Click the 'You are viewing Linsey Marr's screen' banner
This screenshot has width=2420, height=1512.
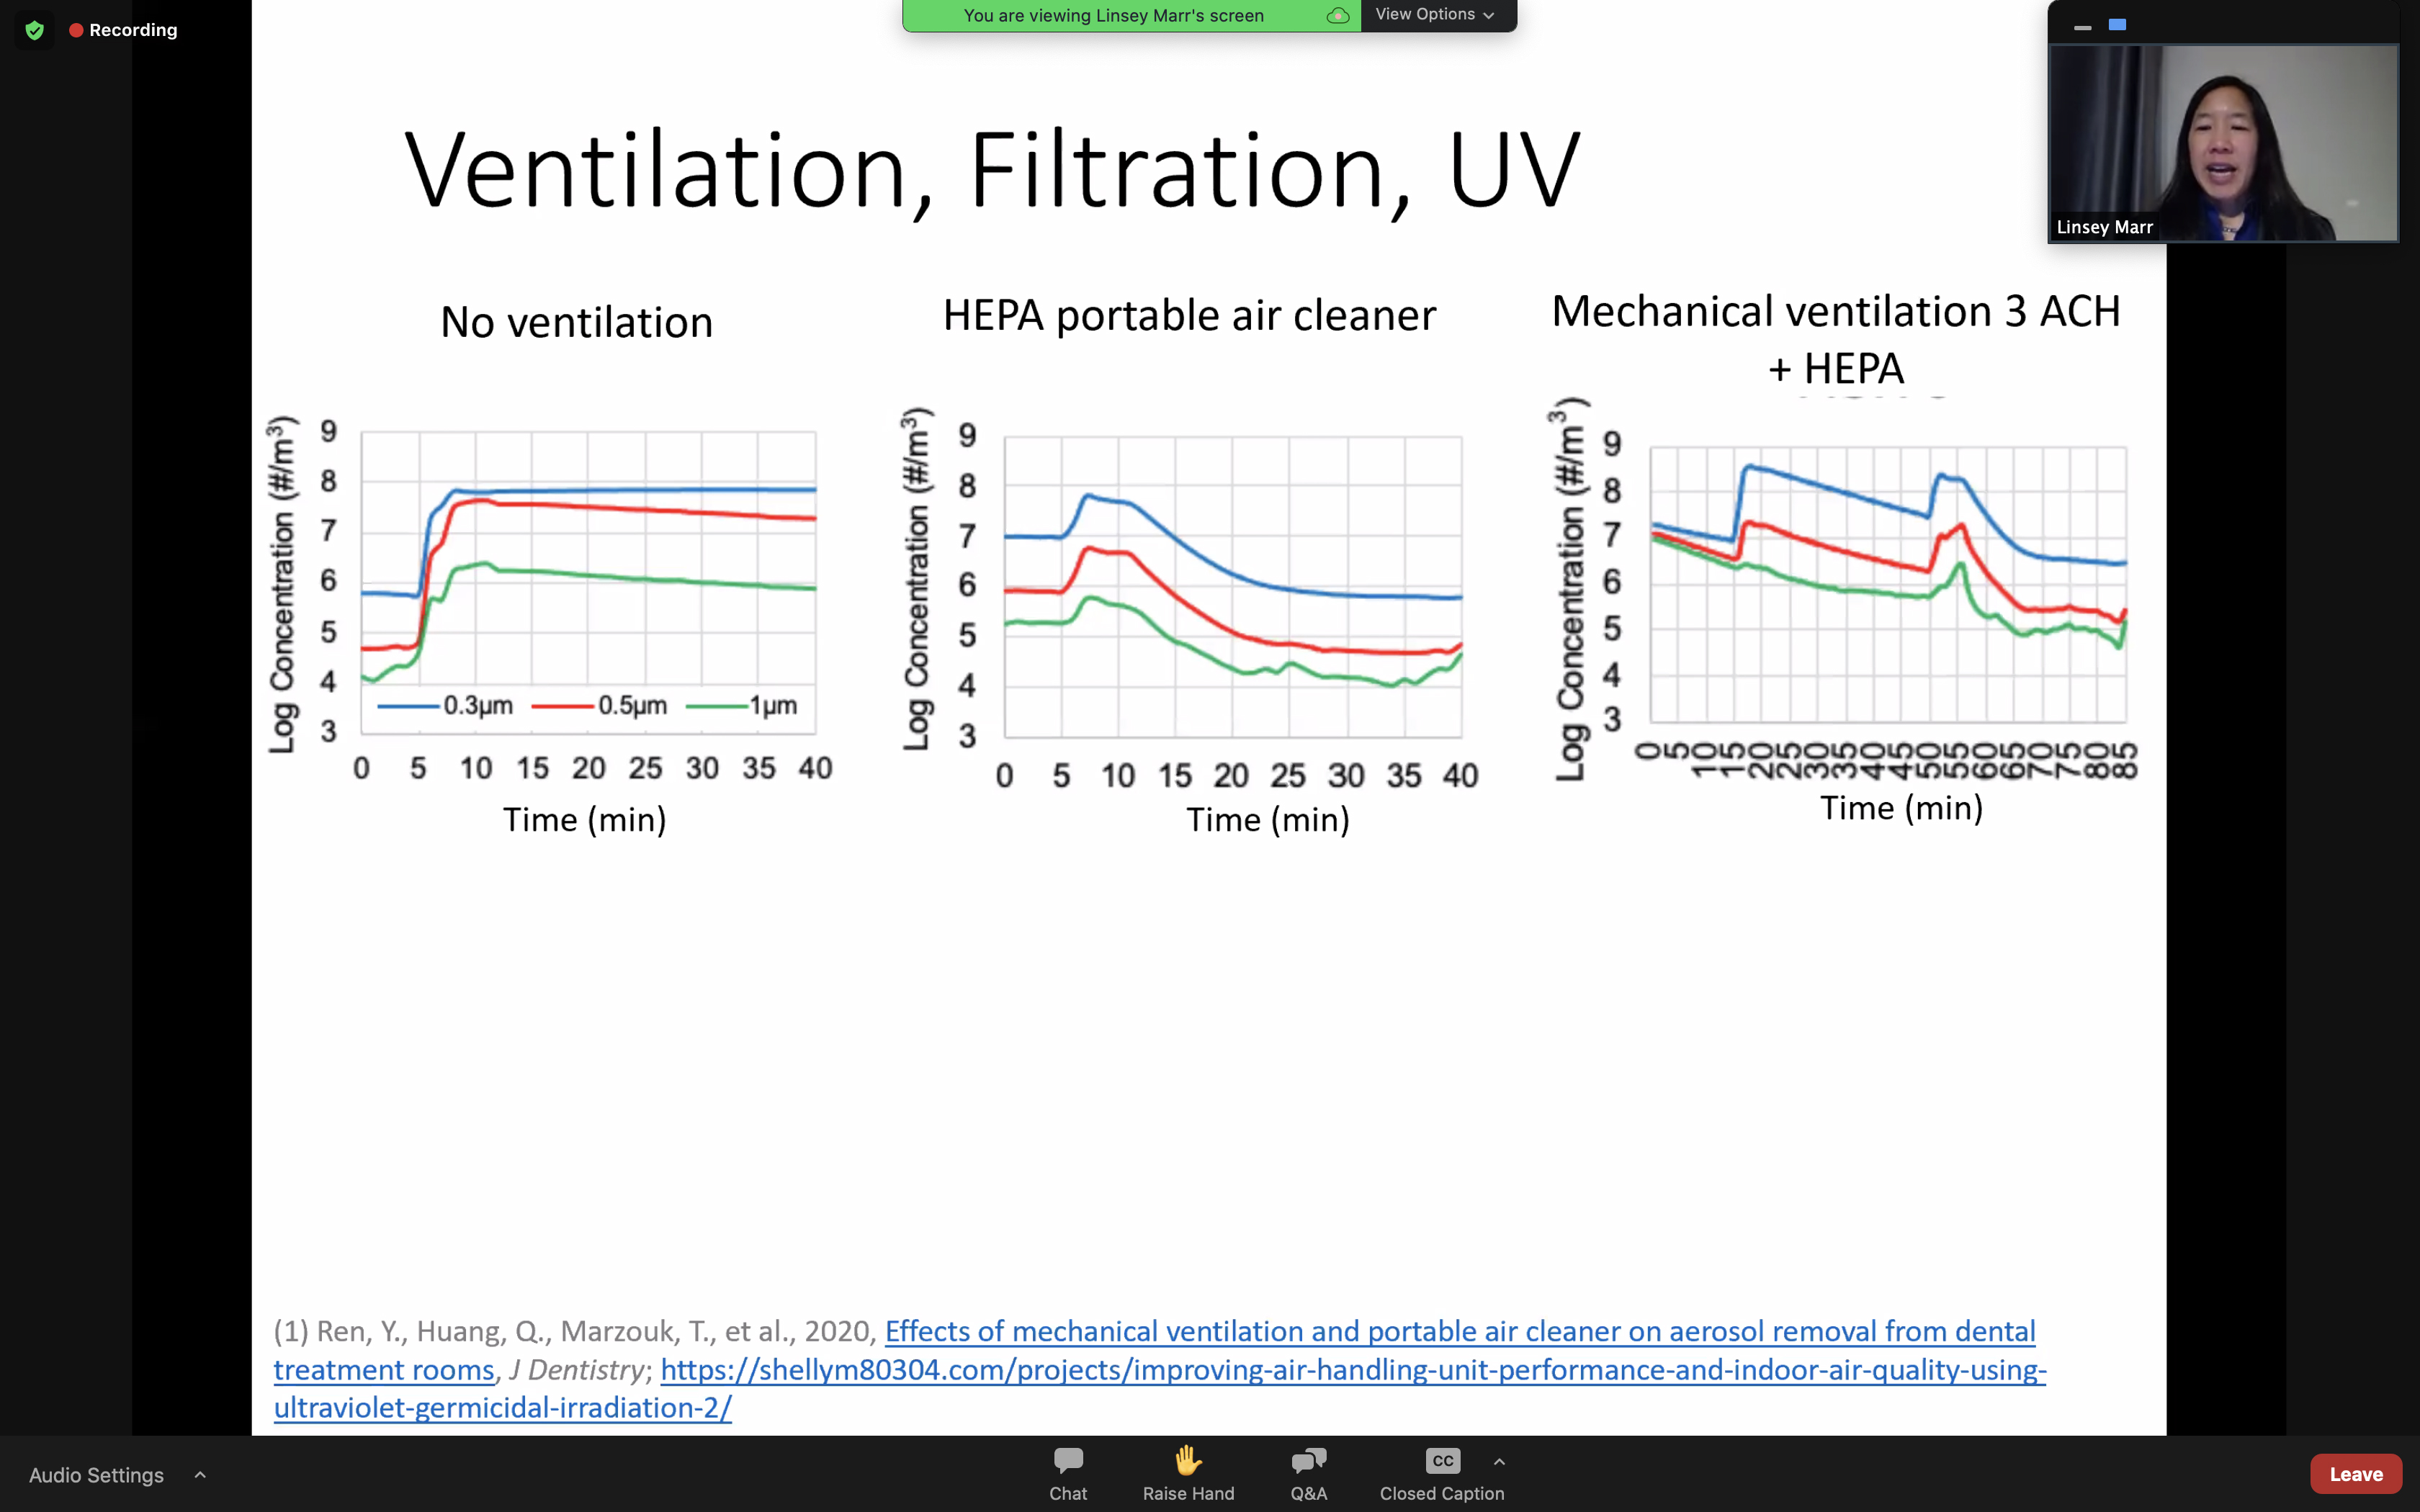tap(1114, 16)
